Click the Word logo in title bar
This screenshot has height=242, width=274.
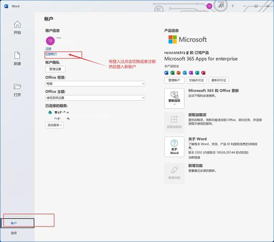[x=6, y=6]
